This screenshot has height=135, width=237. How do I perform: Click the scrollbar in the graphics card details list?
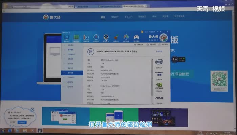tap(152, 78)
